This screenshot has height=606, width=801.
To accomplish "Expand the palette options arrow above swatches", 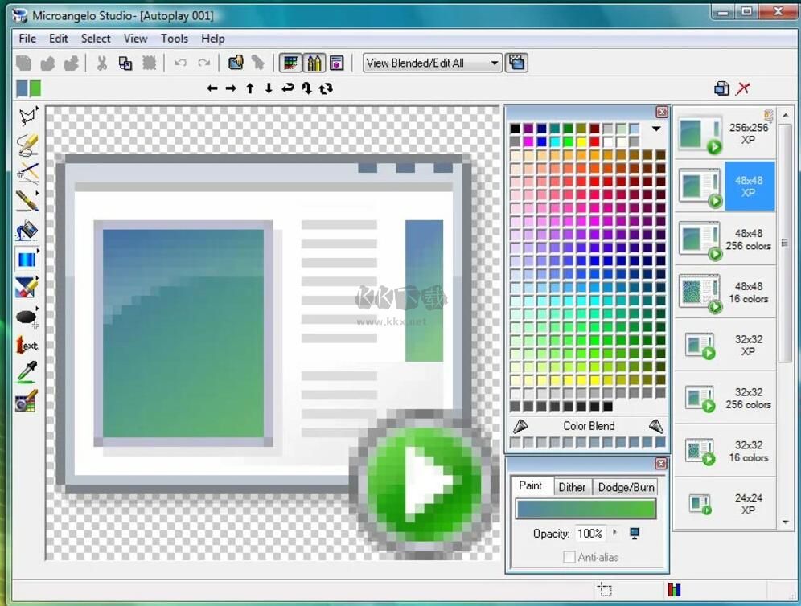I will point(656,129).
